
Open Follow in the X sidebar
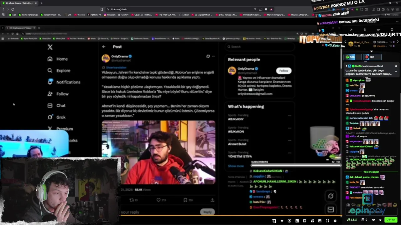click(x=58, y=94)
